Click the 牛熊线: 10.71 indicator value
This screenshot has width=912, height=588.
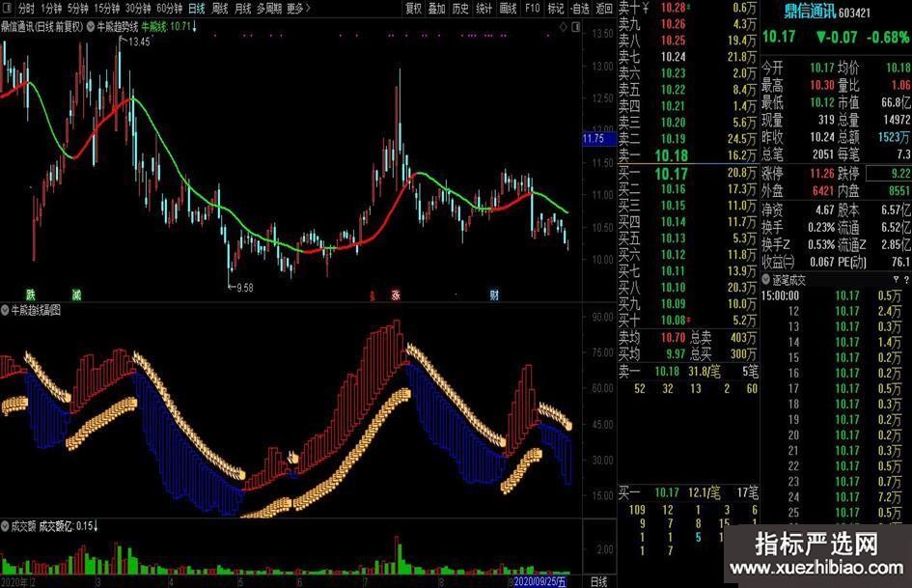point(169,27)
